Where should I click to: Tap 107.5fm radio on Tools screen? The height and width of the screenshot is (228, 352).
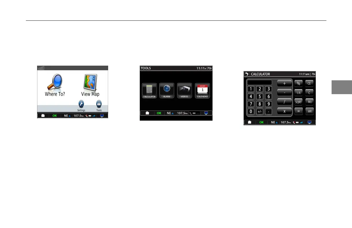pos(182,113)
